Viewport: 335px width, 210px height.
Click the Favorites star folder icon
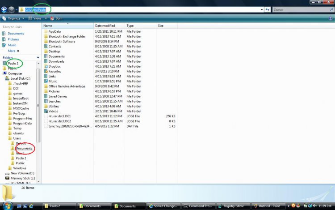46,71
